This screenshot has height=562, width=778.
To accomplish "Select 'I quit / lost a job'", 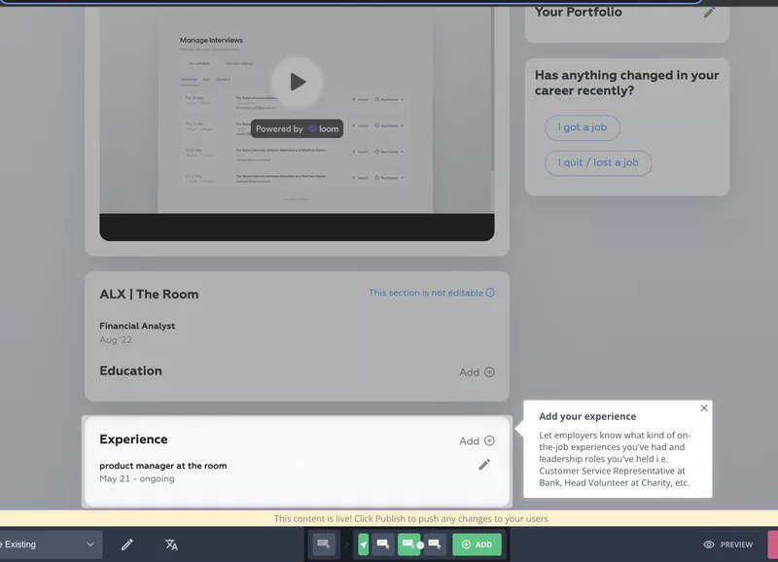I will coord(597,162).
